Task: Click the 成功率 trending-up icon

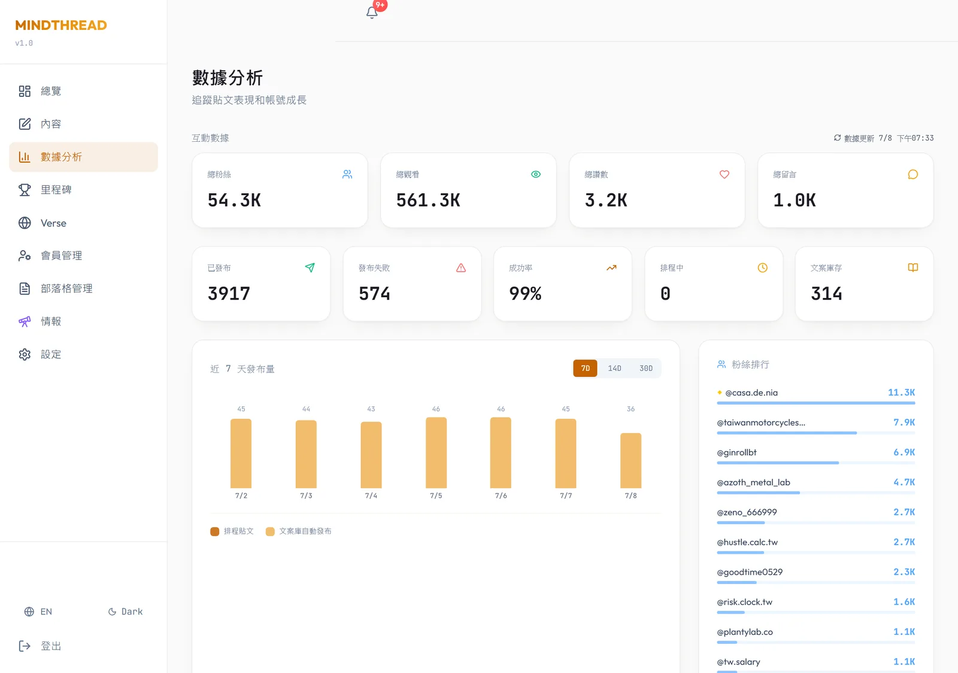Action: (x=611, y=267)
